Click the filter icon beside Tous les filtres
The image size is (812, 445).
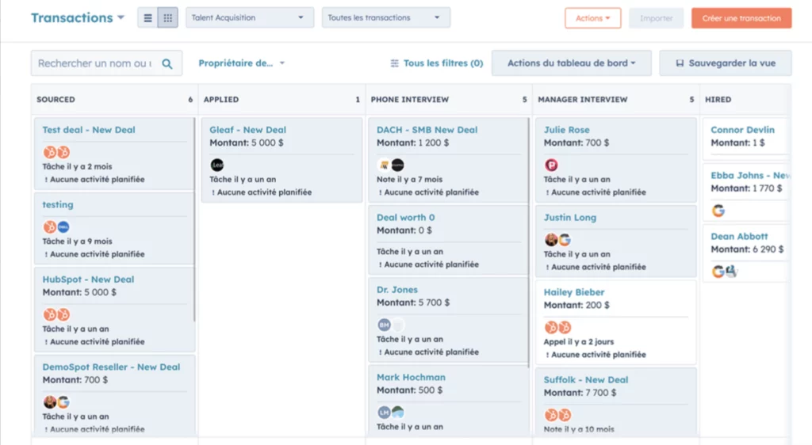(395, 63)
